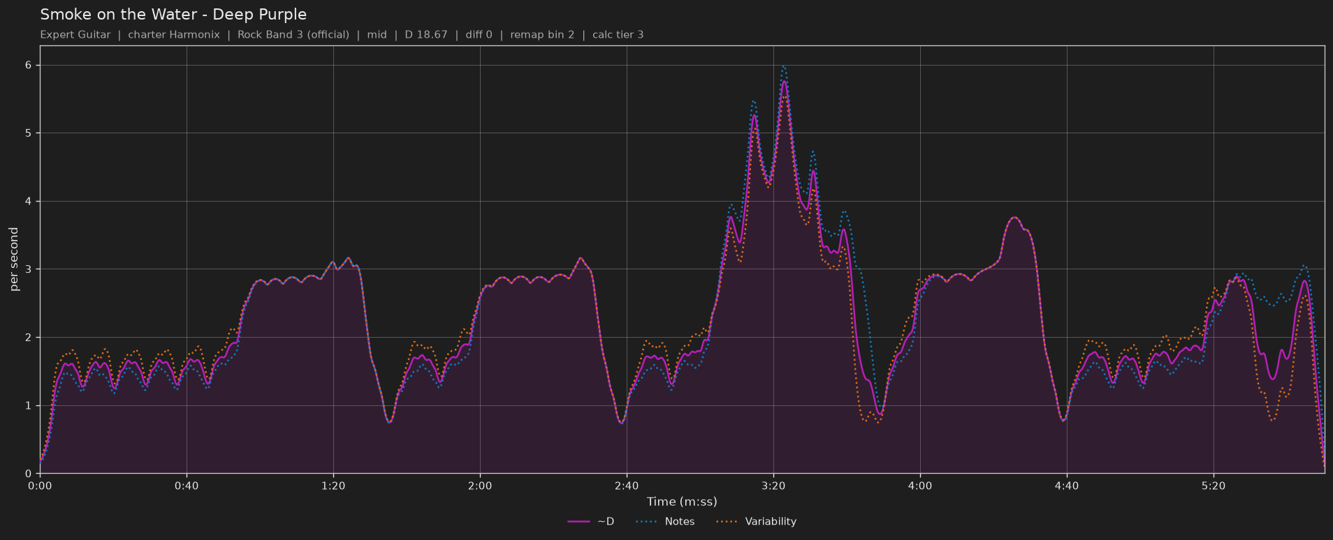Click the y-axis tick label 3
The width and height of the screenshot is (1333, 540).
pyautogui.click(x=29, y=269)
